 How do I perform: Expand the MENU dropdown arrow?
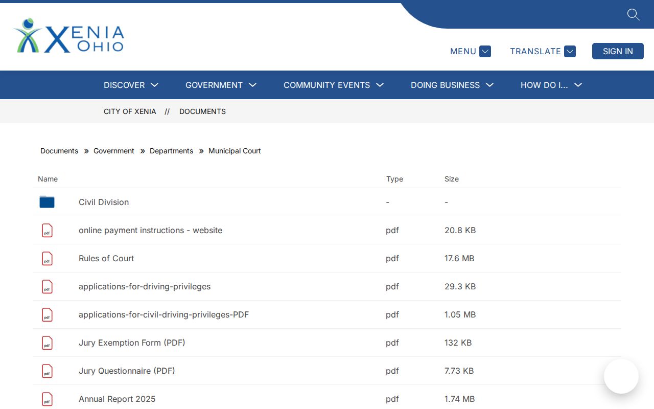[485, 51]
